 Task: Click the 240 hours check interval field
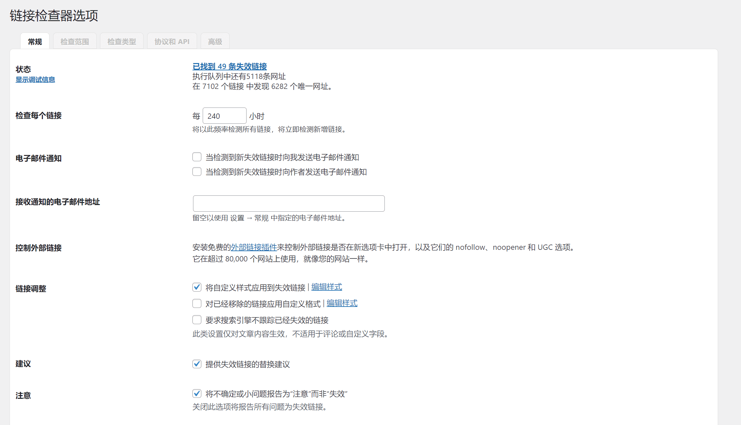pyautogui.click(x=224, y=115)
